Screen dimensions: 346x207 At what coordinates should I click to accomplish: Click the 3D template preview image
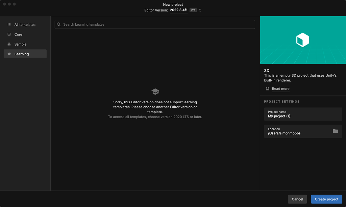point(303,40)
